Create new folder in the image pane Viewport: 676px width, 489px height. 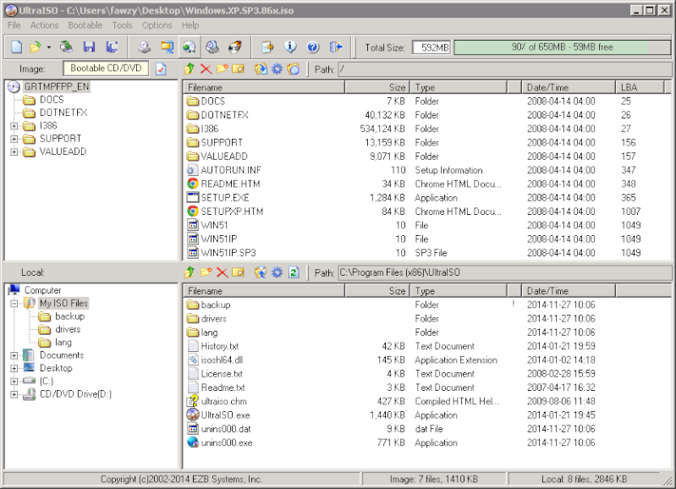click(222, 69)
